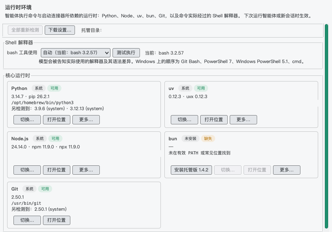Click the bash 工具使用 label

[22, 53]
